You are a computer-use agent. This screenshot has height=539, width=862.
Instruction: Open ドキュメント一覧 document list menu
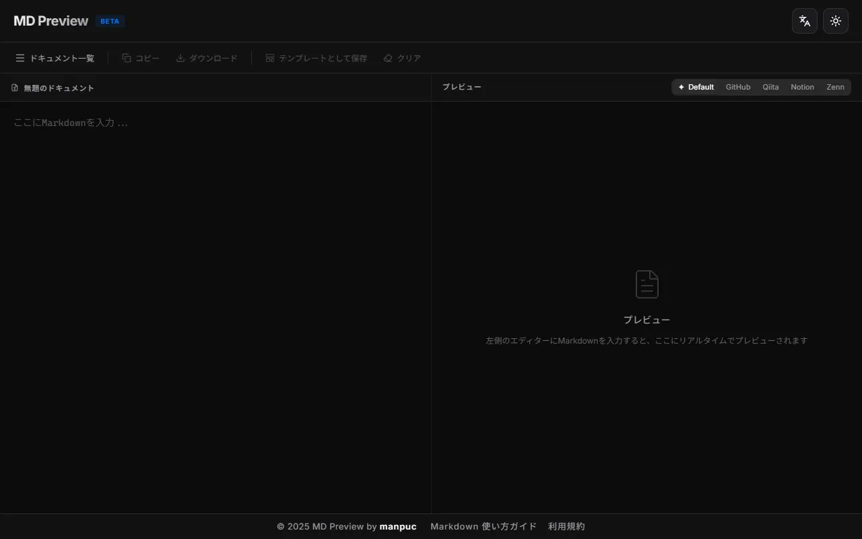pos(55,58)
